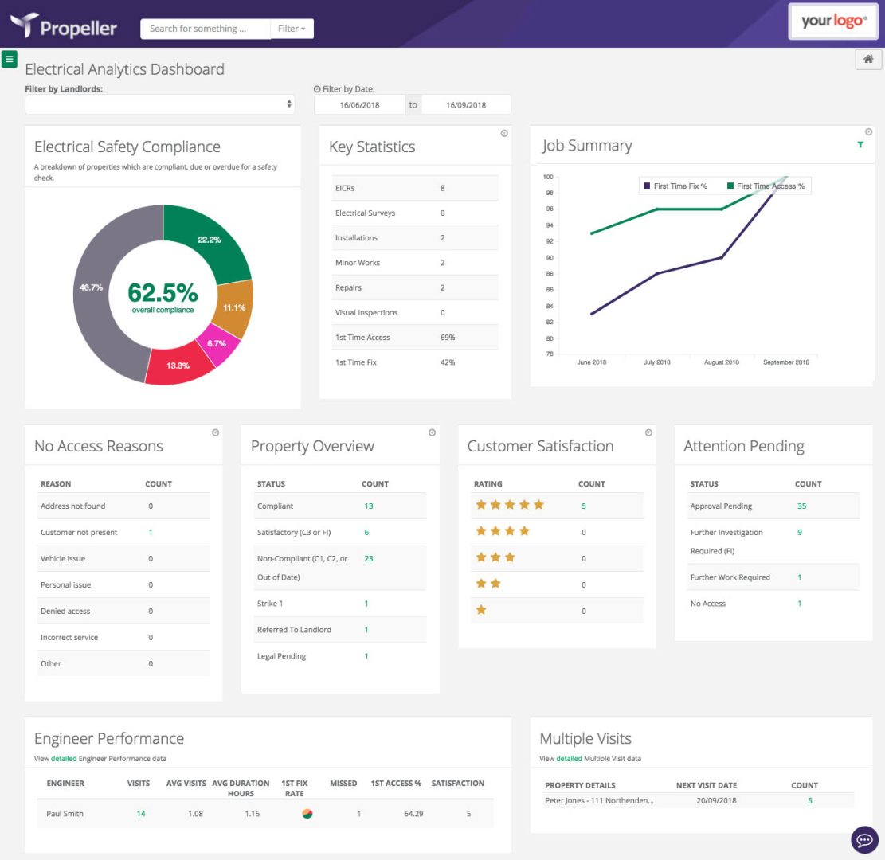Click the Customer Satisfaction clock icon

[x=648, y=432]
